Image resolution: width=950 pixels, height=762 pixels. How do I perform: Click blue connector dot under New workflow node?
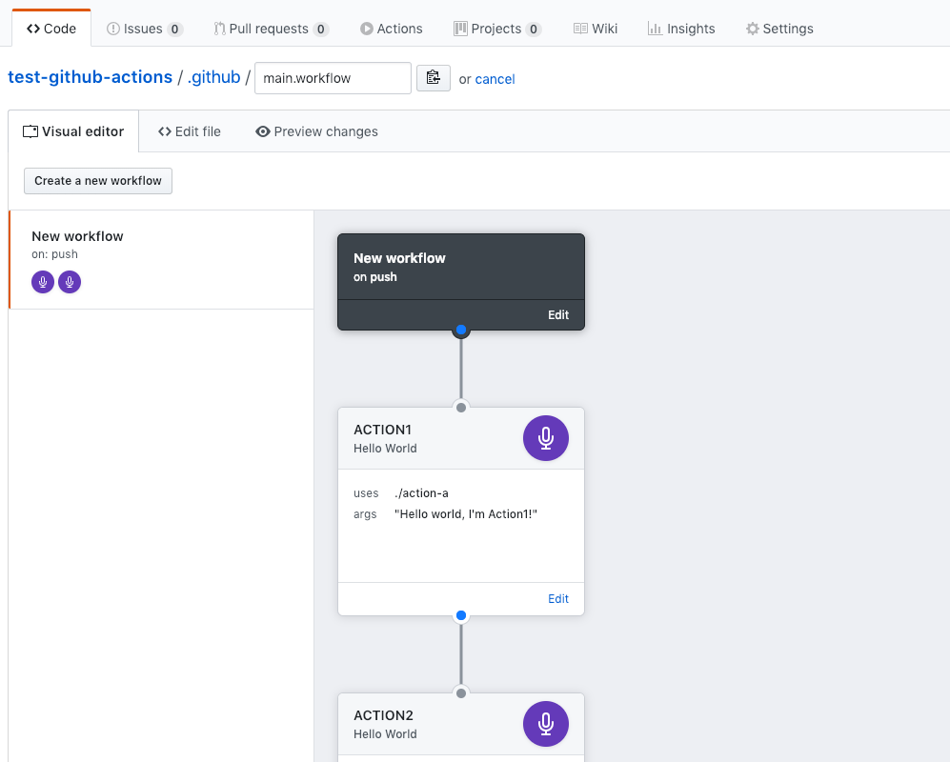coord(461,331)
